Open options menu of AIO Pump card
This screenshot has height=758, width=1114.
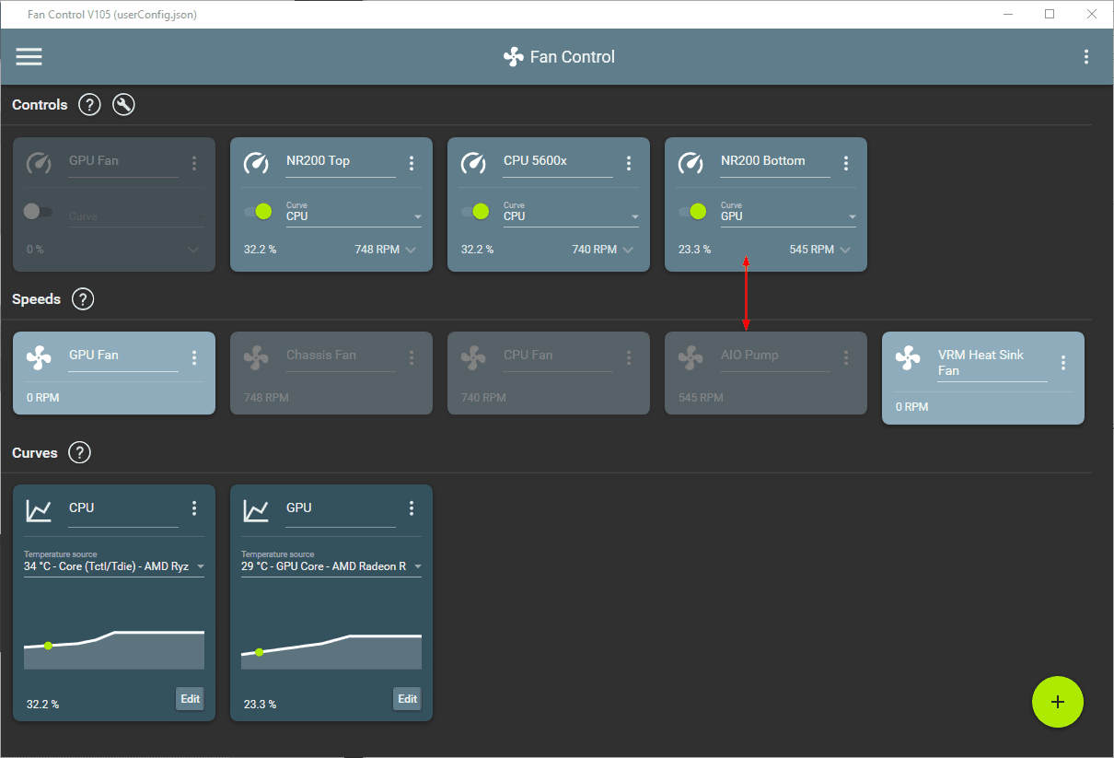(846, 357)
